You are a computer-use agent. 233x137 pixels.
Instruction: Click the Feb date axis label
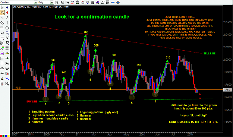coord(62,134)
